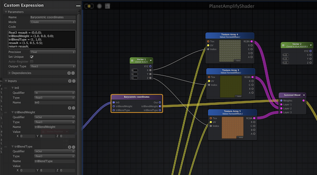
Task: Open the In0 Type dropdown
Action: click(x=55, y=98)
